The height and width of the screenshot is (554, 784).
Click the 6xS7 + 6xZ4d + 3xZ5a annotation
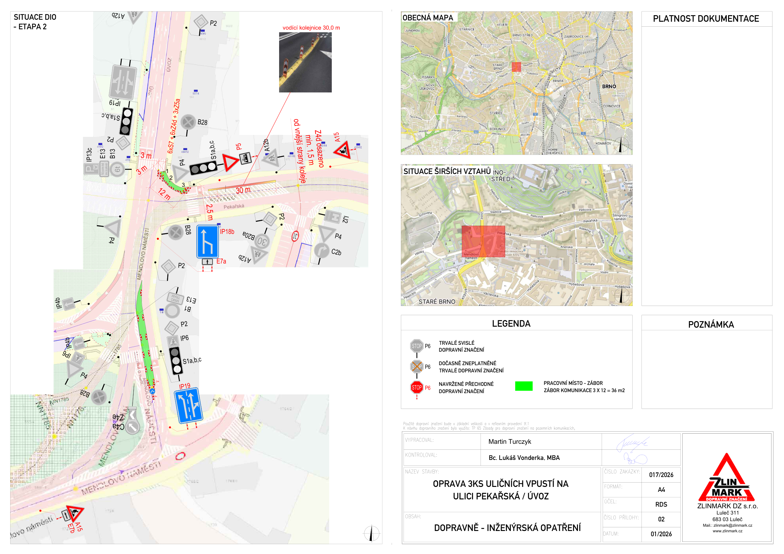click(173, 126)
